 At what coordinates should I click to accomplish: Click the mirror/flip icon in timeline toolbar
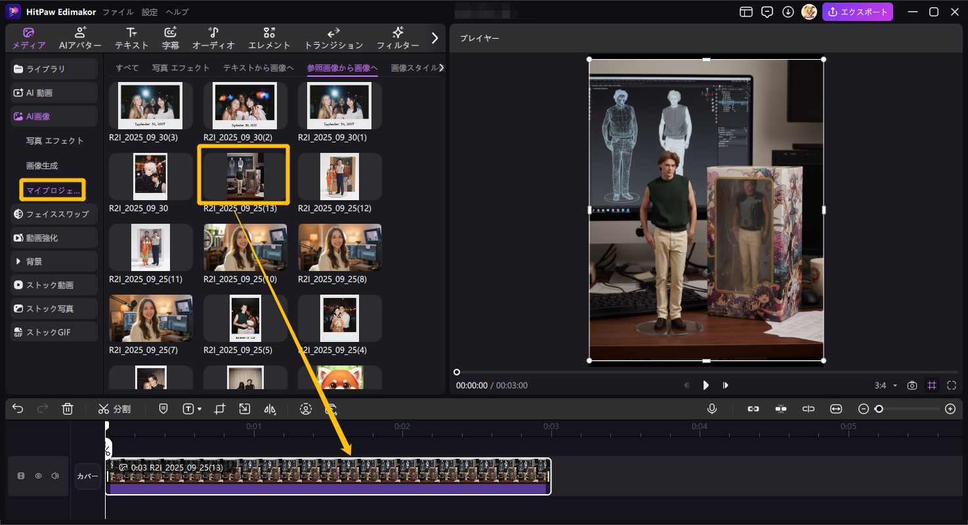coord(270,409)
